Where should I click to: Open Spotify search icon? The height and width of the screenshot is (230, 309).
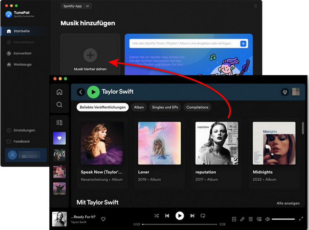[59, 104]
